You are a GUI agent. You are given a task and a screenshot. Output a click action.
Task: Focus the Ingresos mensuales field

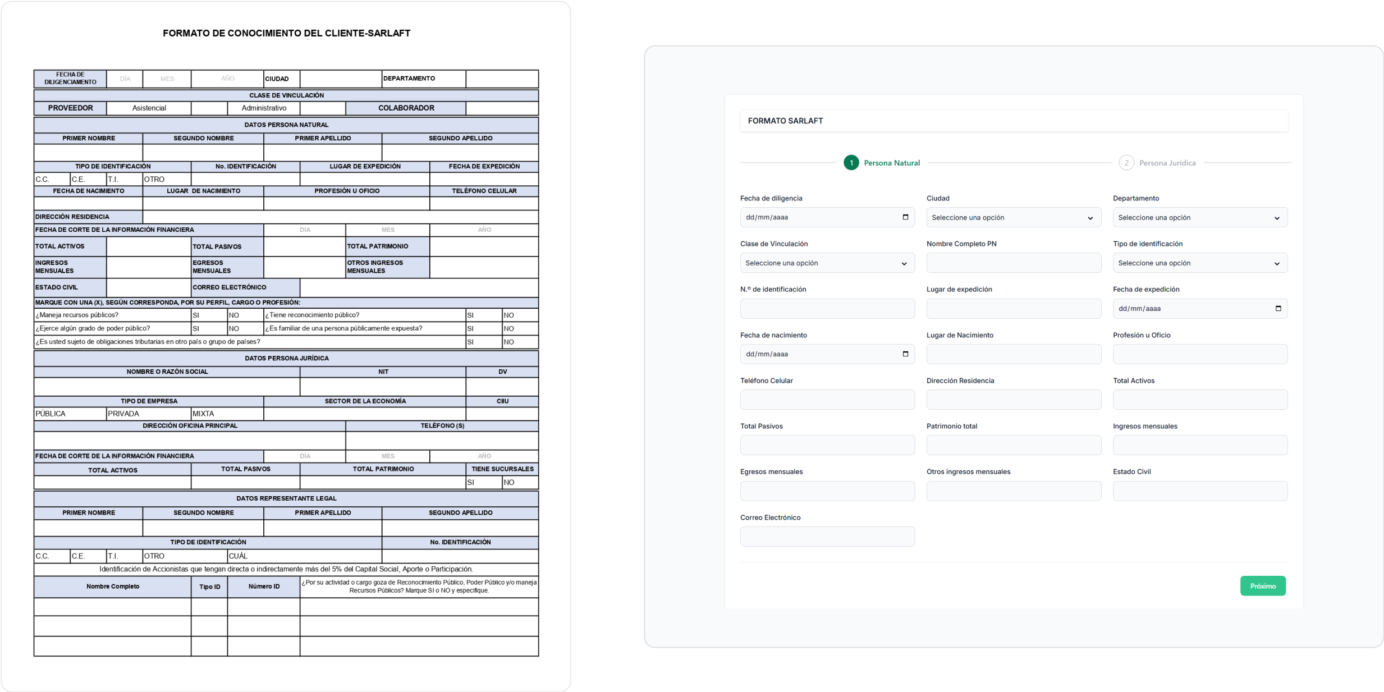pyautogui.click(x=1200, y=445)
